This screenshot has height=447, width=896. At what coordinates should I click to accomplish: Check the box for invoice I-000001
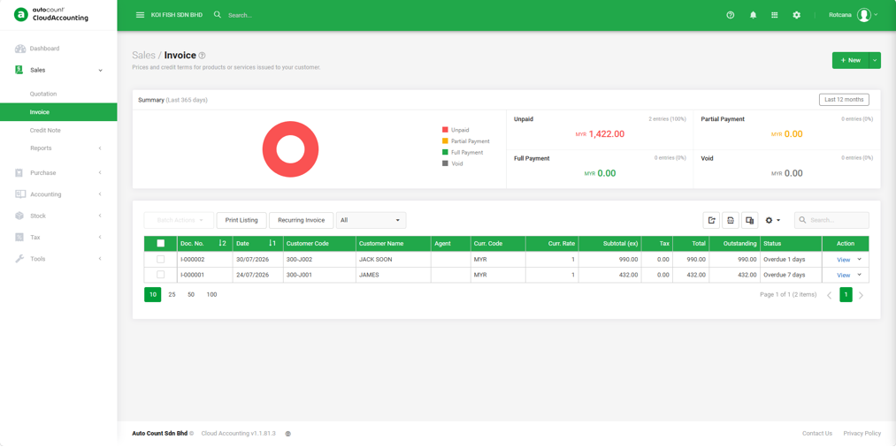(x=161, y=275)
